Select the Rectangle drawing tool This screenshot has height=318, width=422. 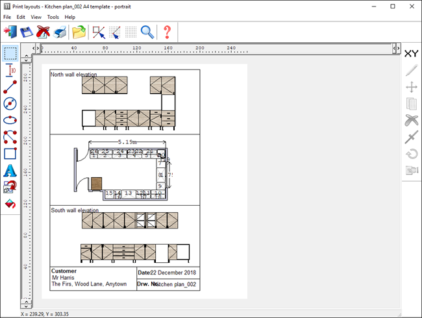click(10, 154)
